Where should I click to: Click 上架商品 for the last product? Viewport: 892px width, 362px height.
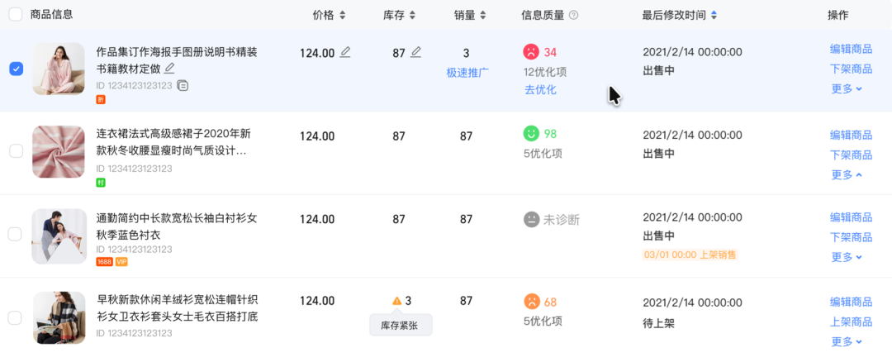pos(851,322)
